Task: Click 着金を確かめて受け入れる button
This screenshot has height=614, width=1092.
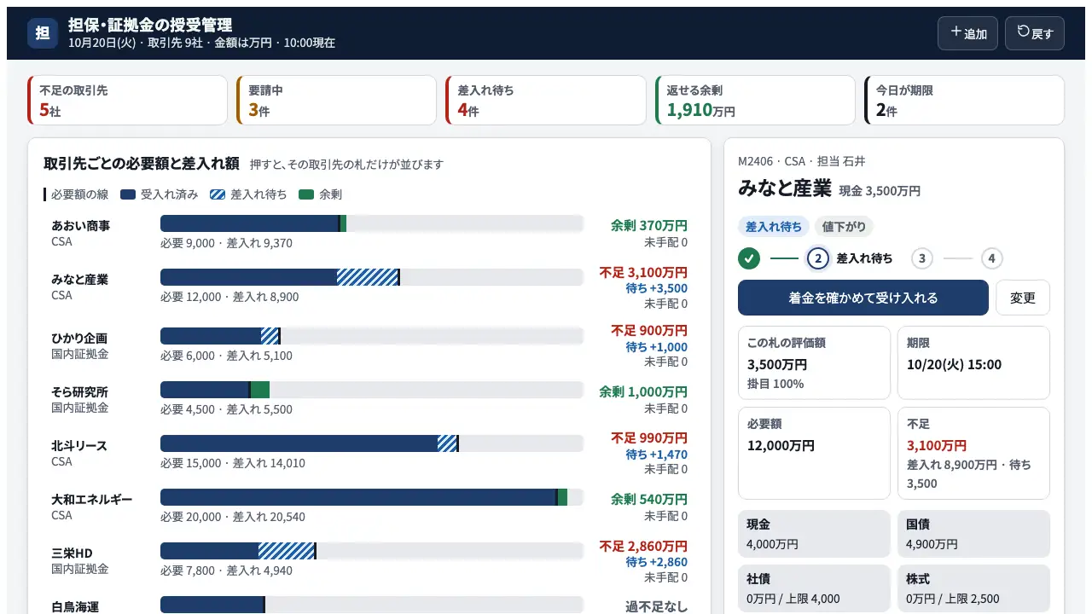Action: [x=863, y=298]
